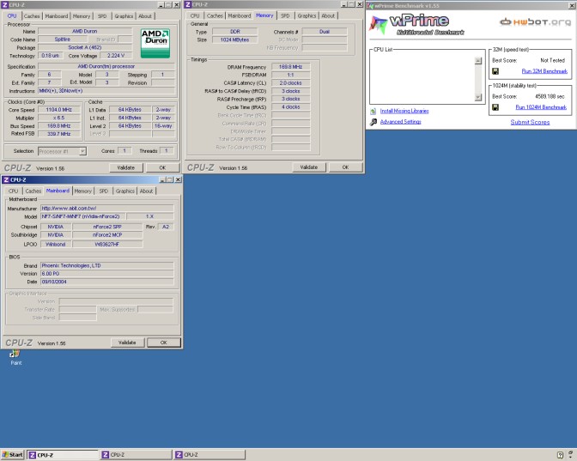Switch to CPU tab in the Mainboard CPU-Z window
The width and height of the screenshot is (577, 461).
click(x=13, y=191)
